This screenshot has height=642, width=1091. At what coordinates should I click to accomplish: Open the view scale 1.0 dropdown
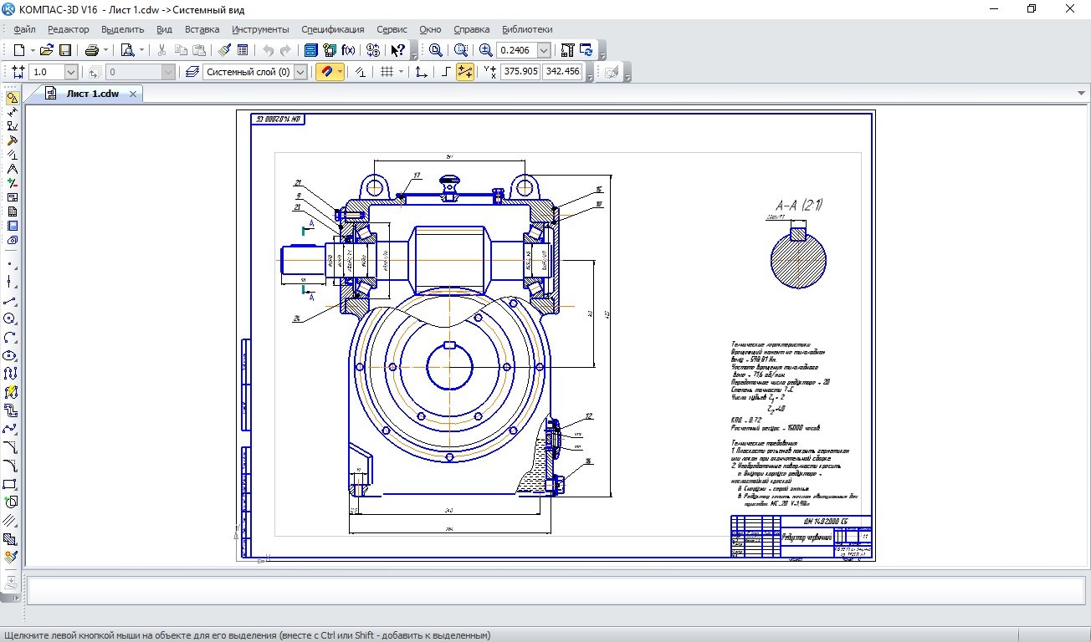pyautogui.click(x=70, y=72)
